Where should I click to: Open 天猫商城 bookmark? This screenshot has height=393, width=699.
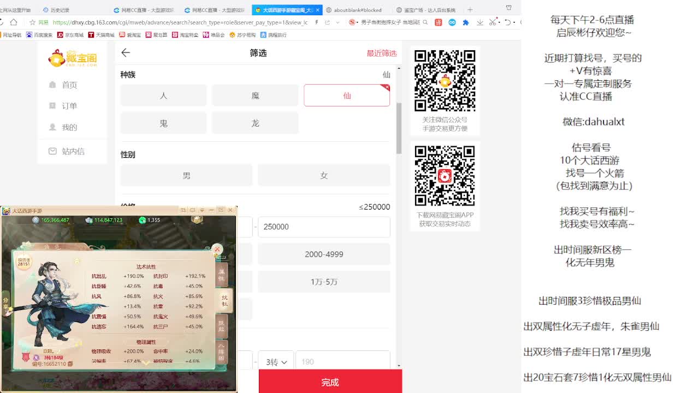pyautogui.click(x=102, y=35)
